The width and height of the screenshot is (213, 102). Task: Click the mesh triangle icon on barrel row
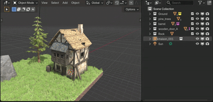173,24
